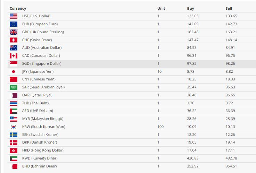Click the Kuwait flag icon
The image size is (256, 173).
pos(14,158)
